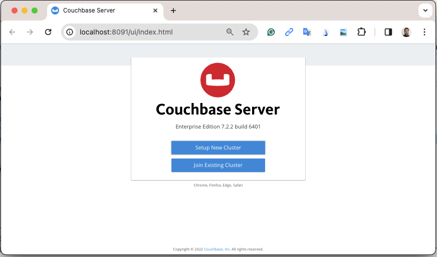
Task: Bookmark this page with the star icon
Action: (x=246, y=32)
